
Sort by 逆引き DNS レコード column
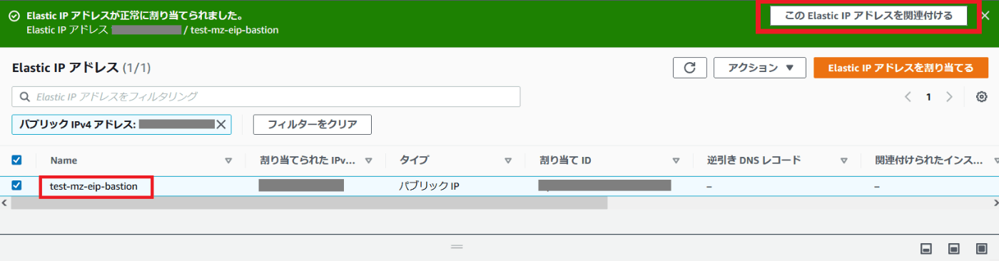[844, 160]
